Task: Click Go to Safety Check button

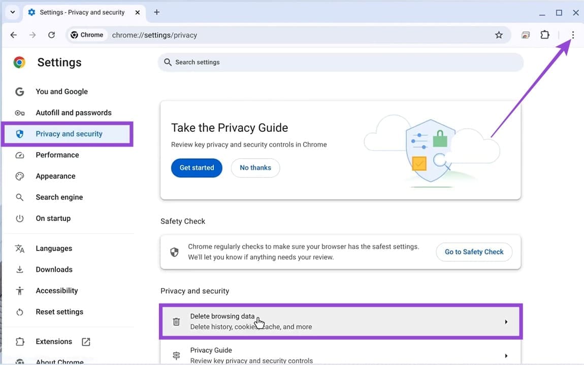Action: tap(474, 252)
